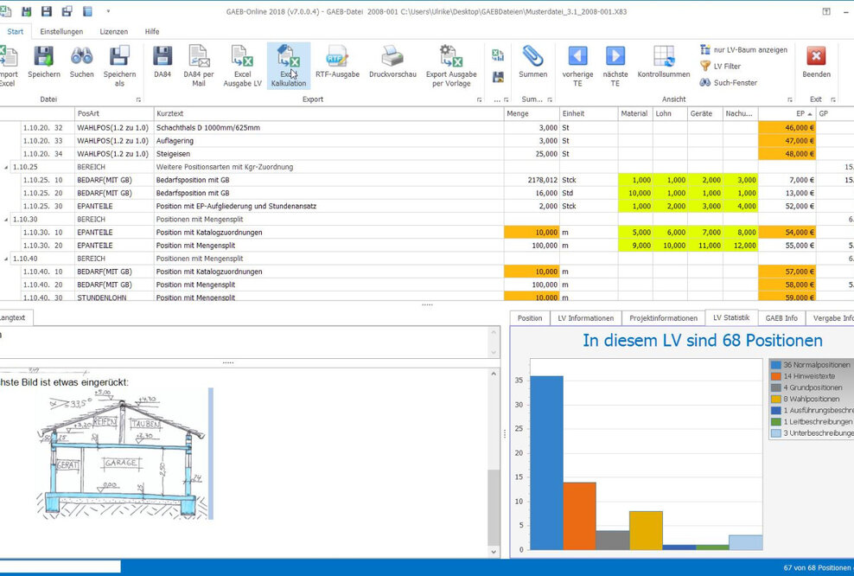
Task: Collapse the 1.10.40 BEREICH tree node
Action: click(x=8, y=259)
